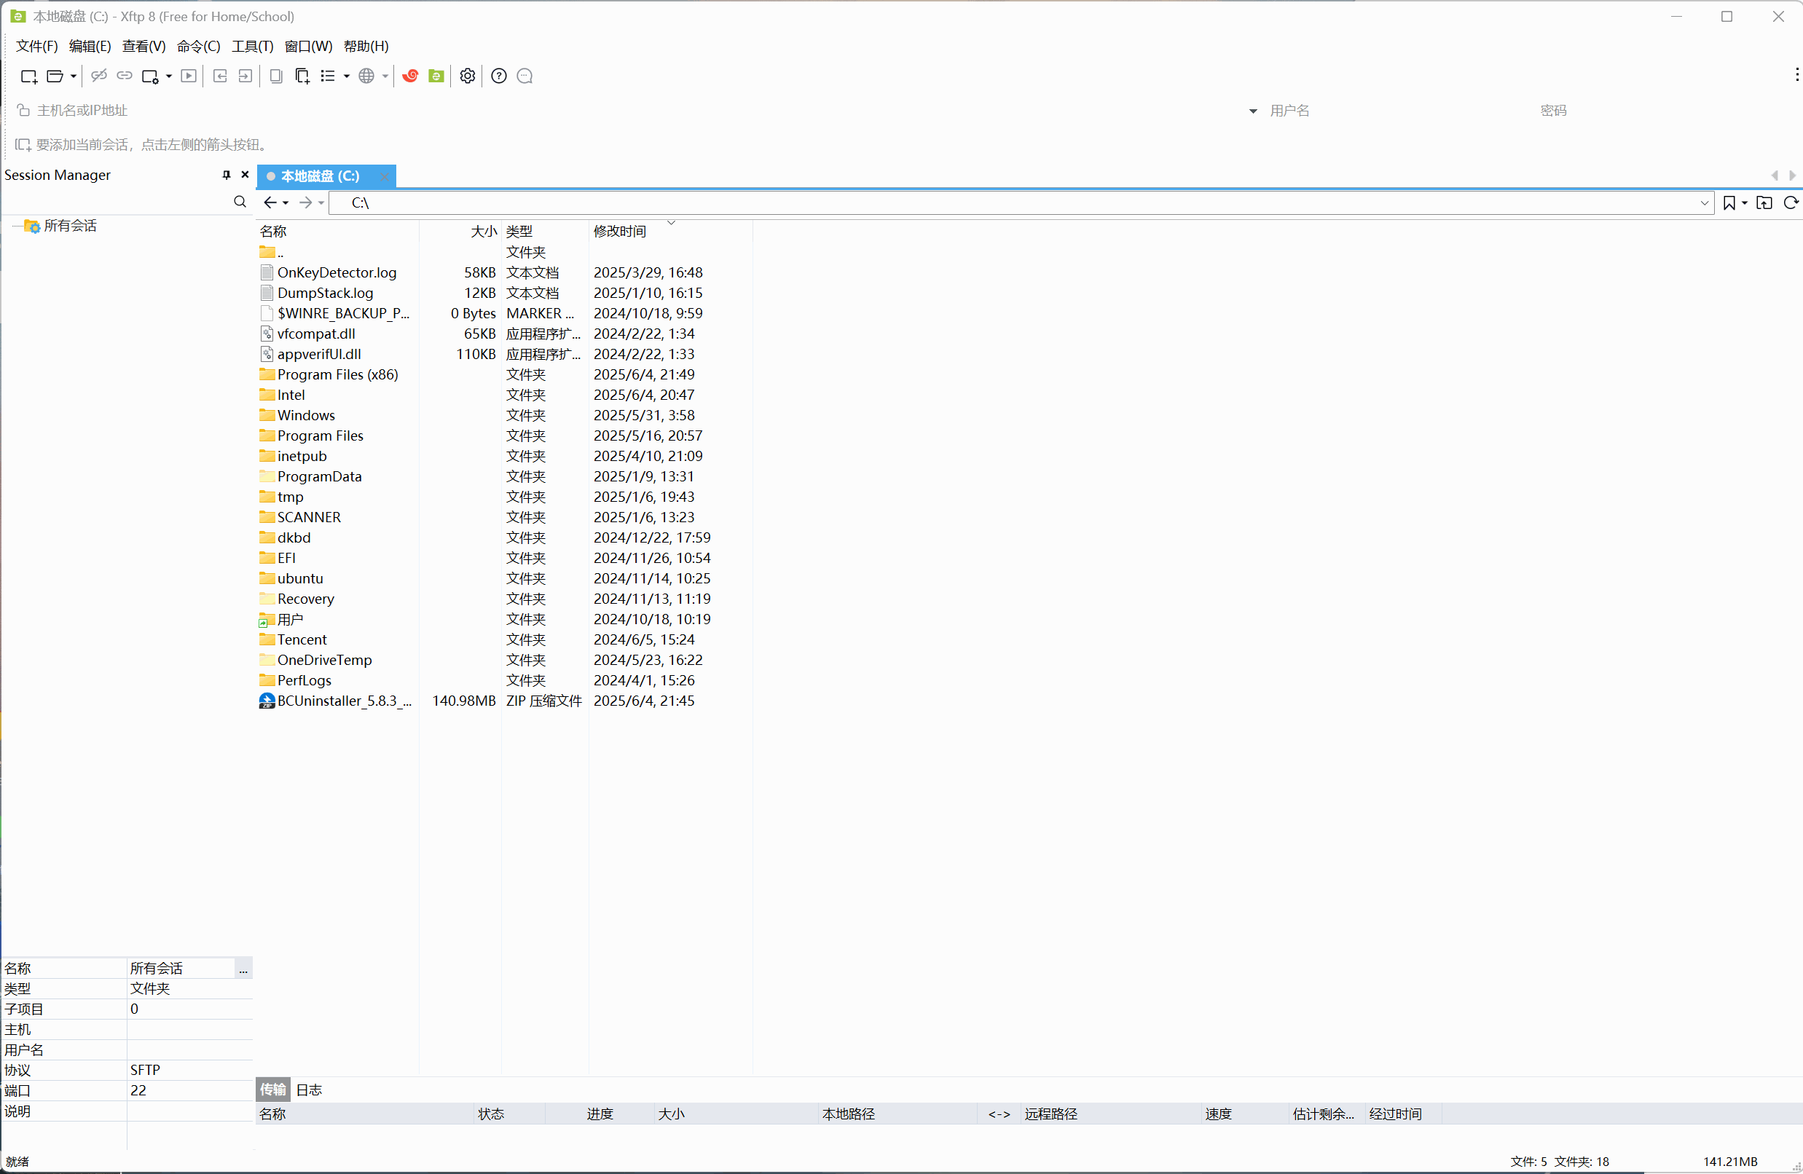
Task: Launch Xshell via the red swirl icon
Action: click(x=410, y=76)
